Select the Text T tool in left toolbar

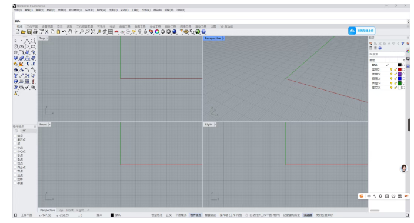[x=15, y=75]
